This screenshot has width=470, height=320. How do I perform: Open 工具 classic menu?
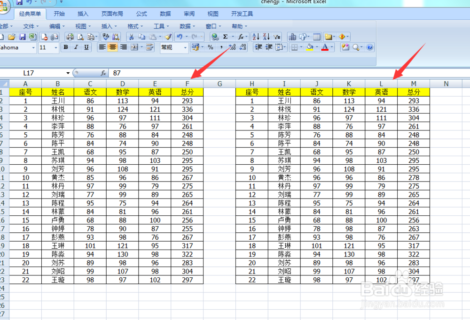[161, 26]
